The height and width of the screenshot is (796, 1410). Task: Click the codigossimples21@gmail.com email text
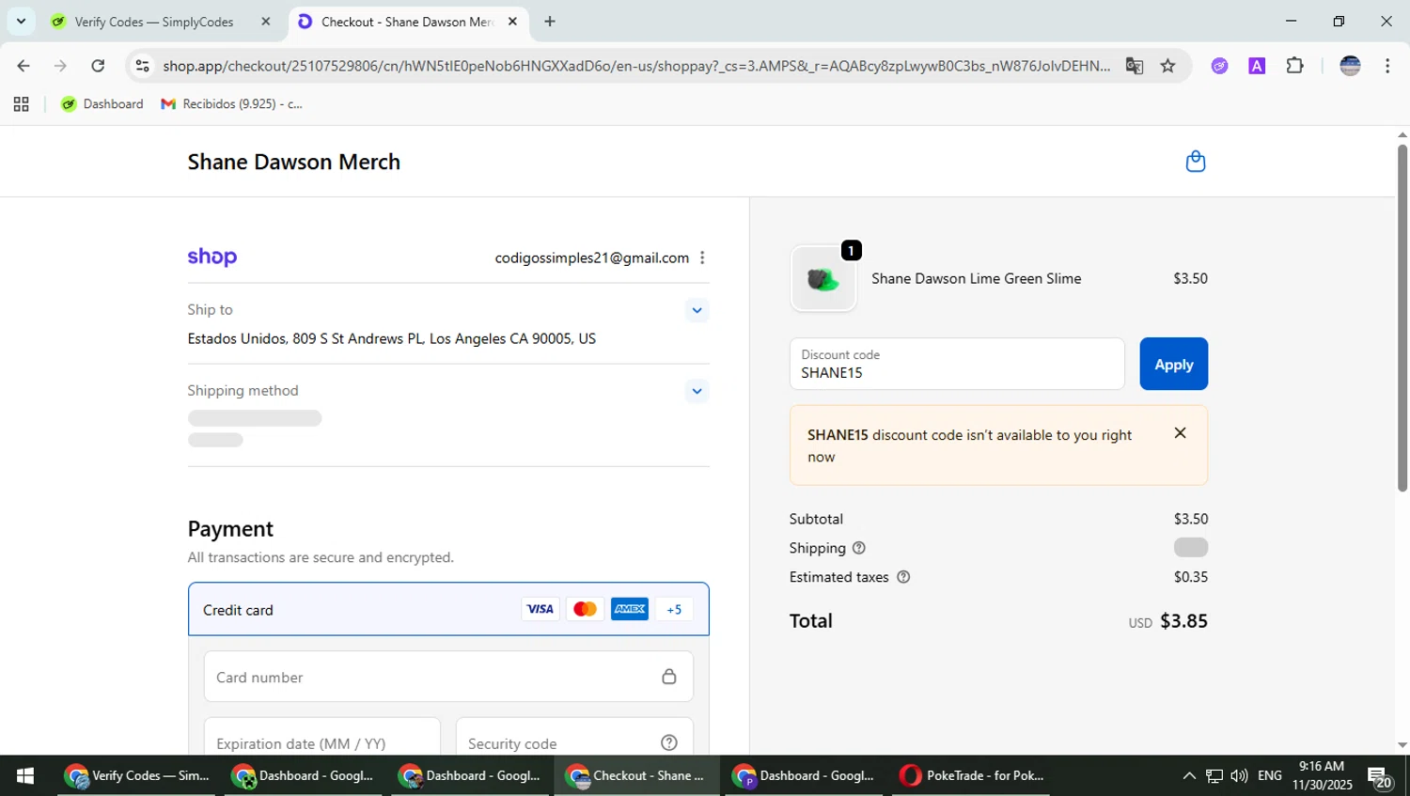(x=591, y=258)
